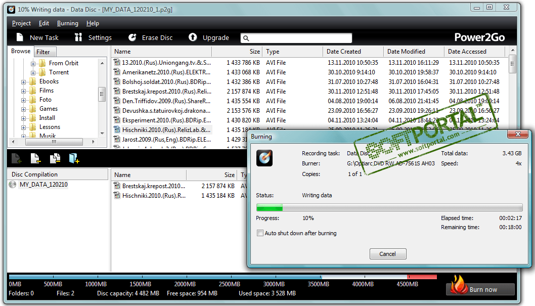Open the Burning menu
The width and height of the screenshot is (535, 306).
coord(68,23)
